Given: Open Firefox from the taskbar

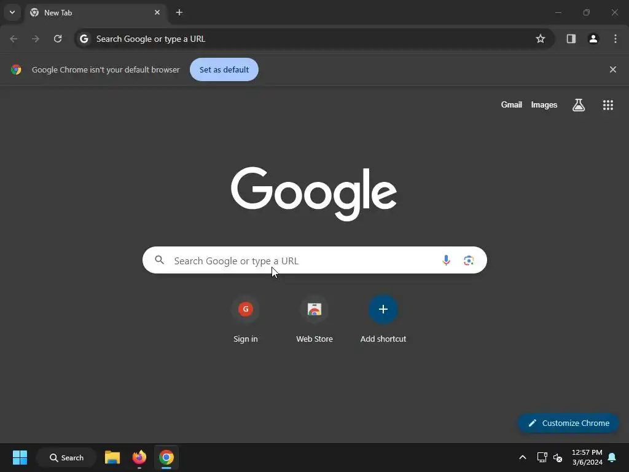Looking at the screenshot, I should point(139,457).
